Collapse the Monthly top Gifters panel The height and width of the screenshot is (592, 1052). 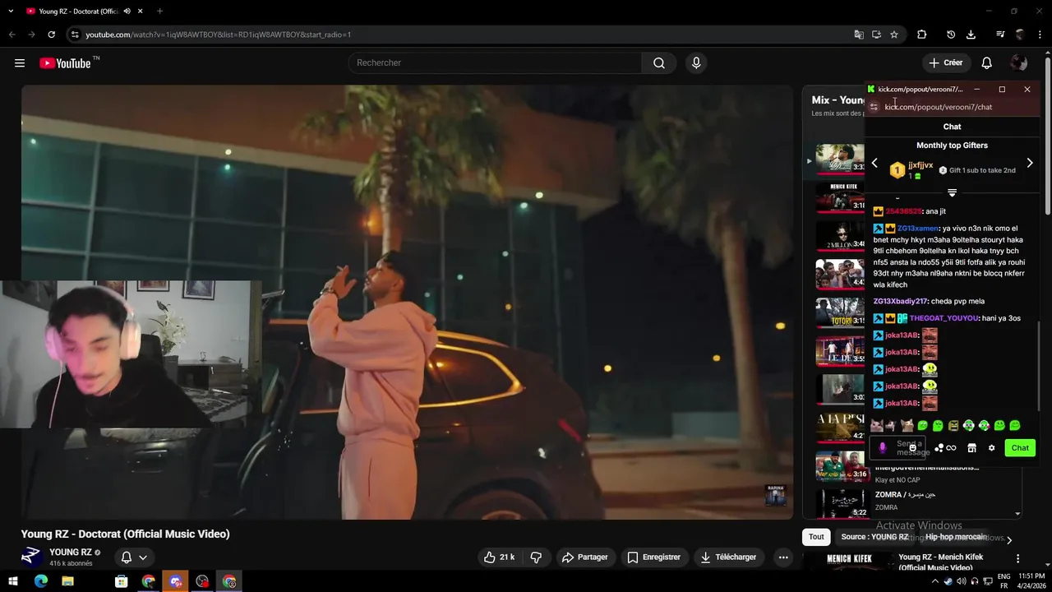coord(952,192)
